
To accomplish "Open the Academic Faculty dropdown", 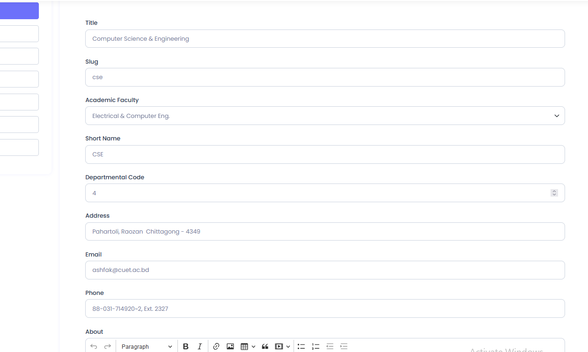I will pyautogui.click(x=325, y=116).
